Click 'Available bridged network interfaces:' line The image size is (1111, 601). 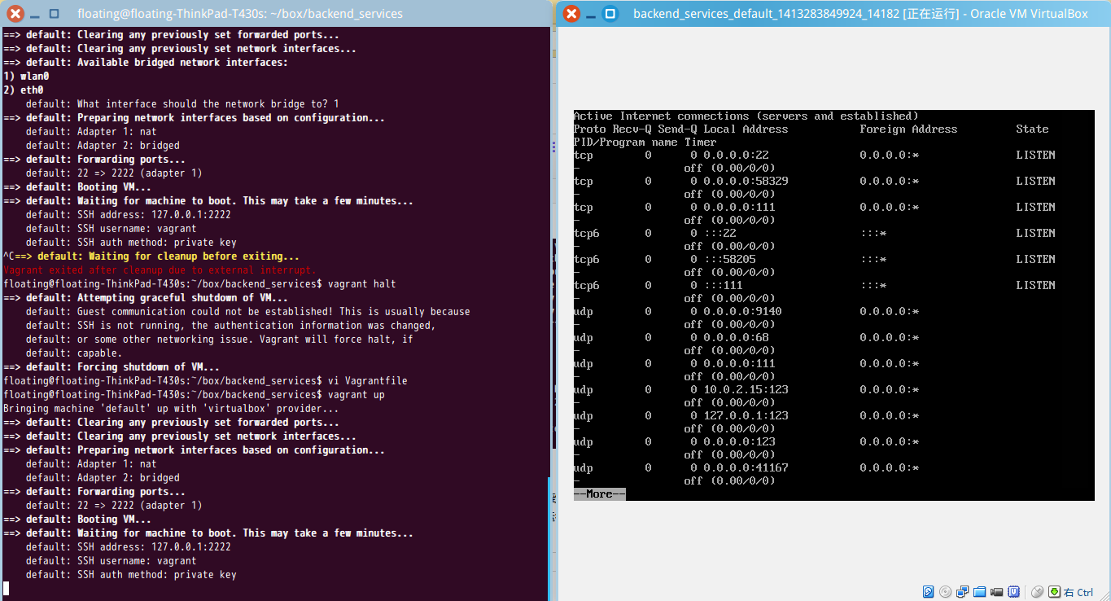coord(146,63)
